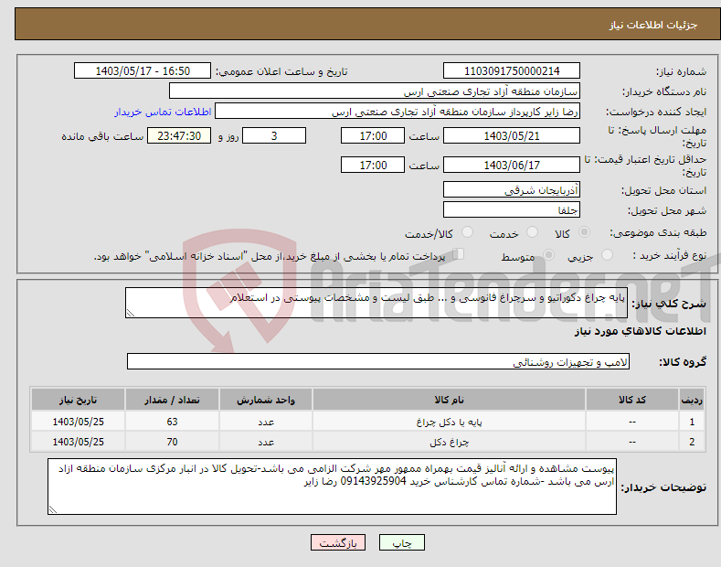
Task: Click the تاریخ نیاز column header
Action: coord(79,400)
